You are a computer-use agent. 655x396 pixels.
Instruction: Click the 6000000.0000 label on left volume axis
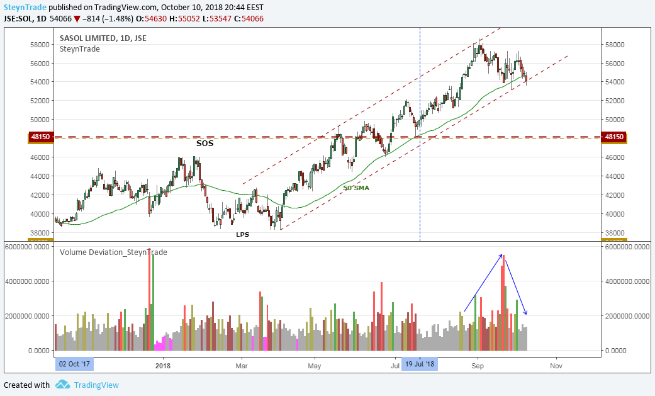(26, 247)
